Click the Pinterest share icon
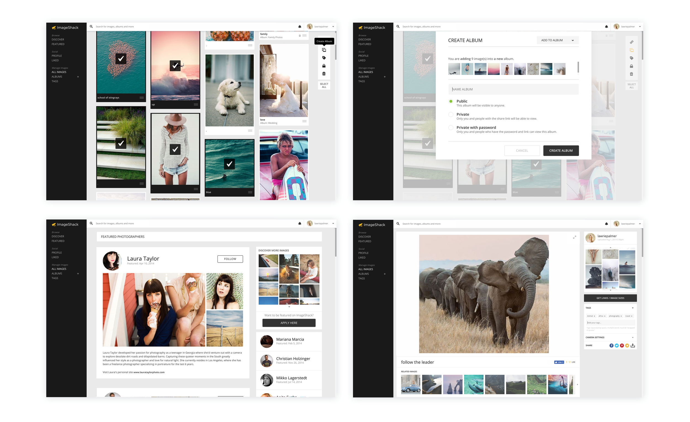 [x=622, y=346]
